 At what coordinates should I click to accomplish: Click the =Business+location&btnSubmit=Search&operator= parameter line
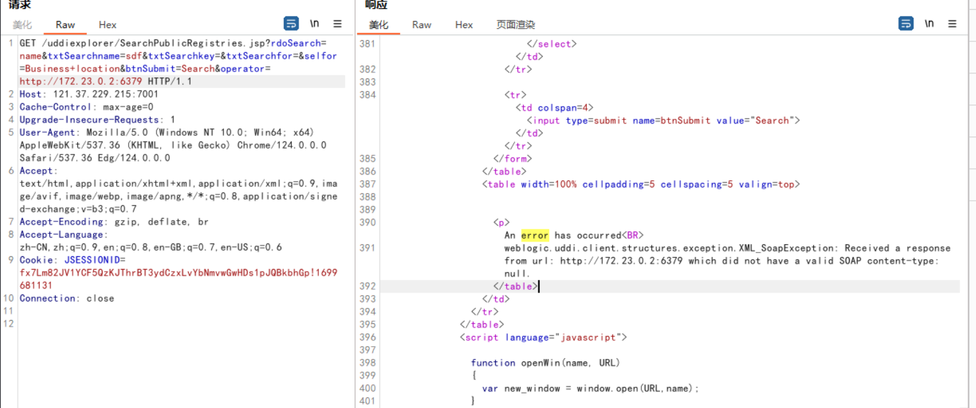[x=145, y=69]
